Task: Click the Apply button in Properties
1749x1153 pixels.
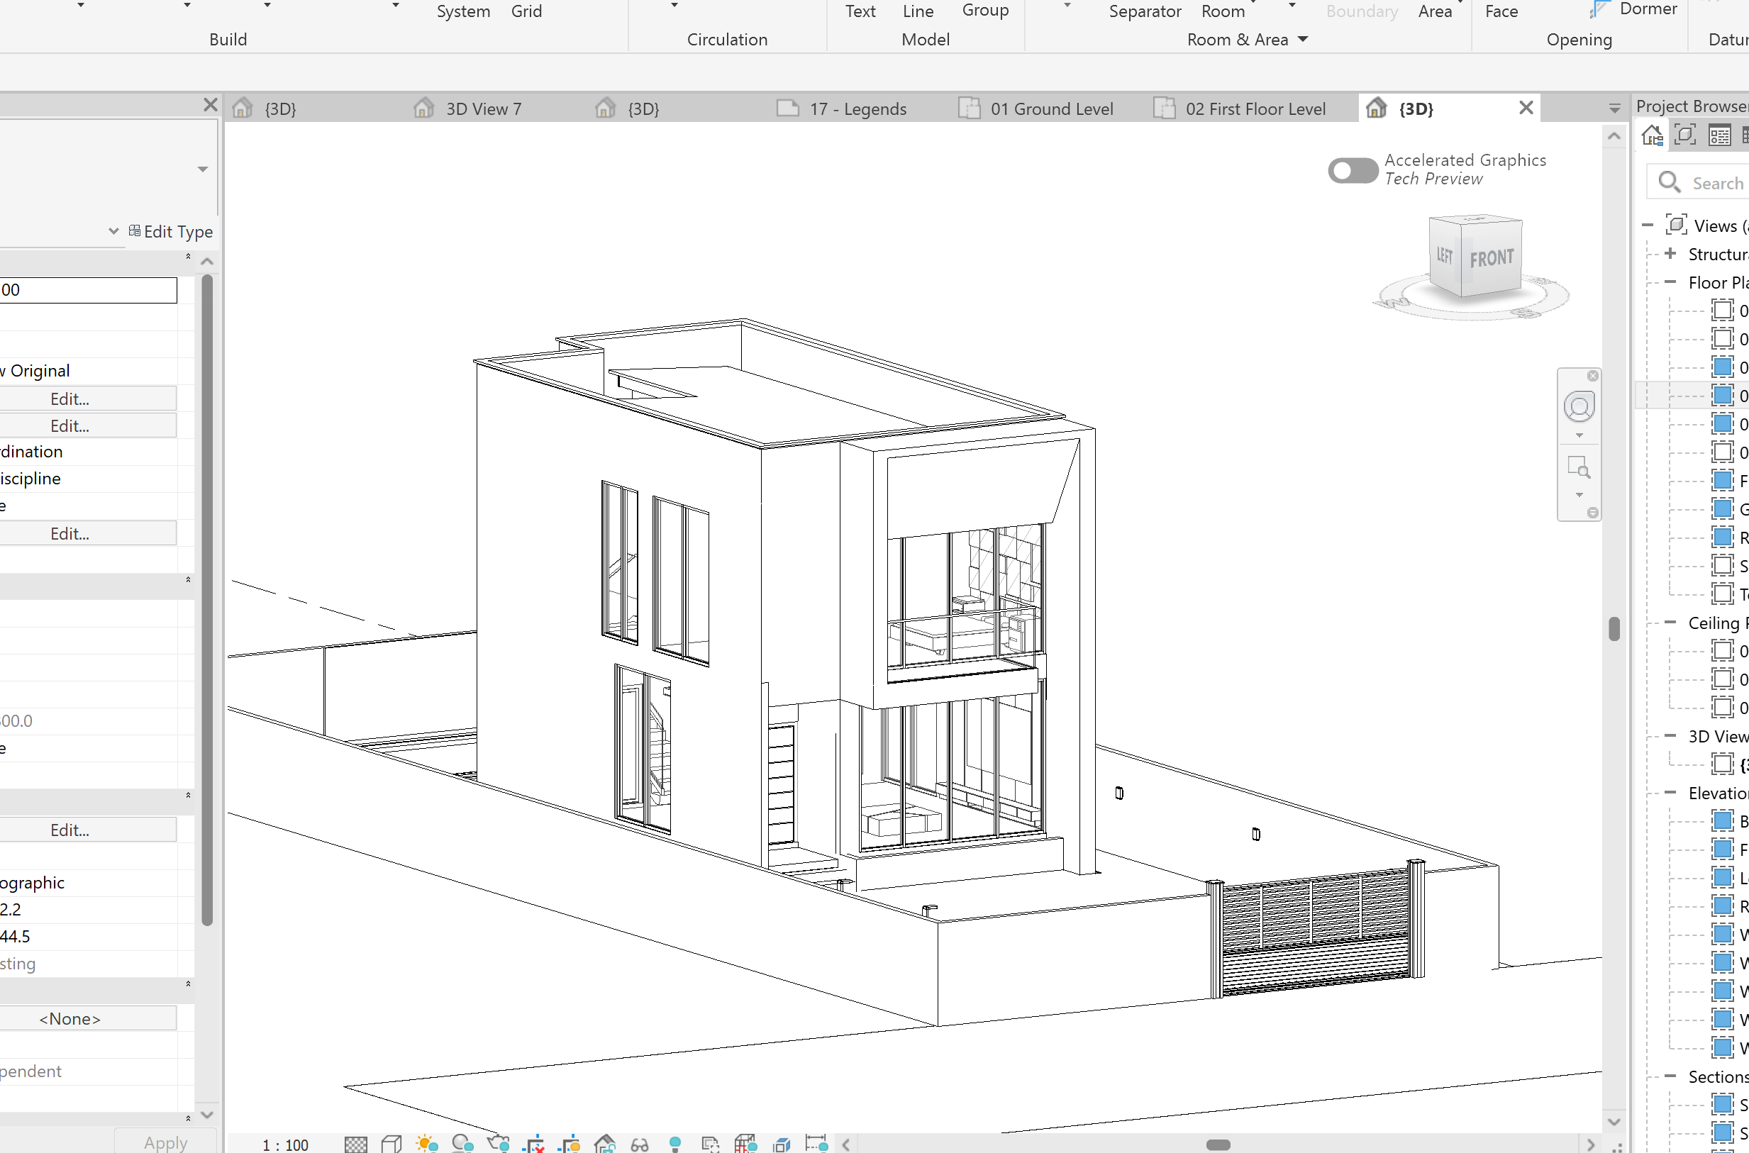Action: [165, 1142]
